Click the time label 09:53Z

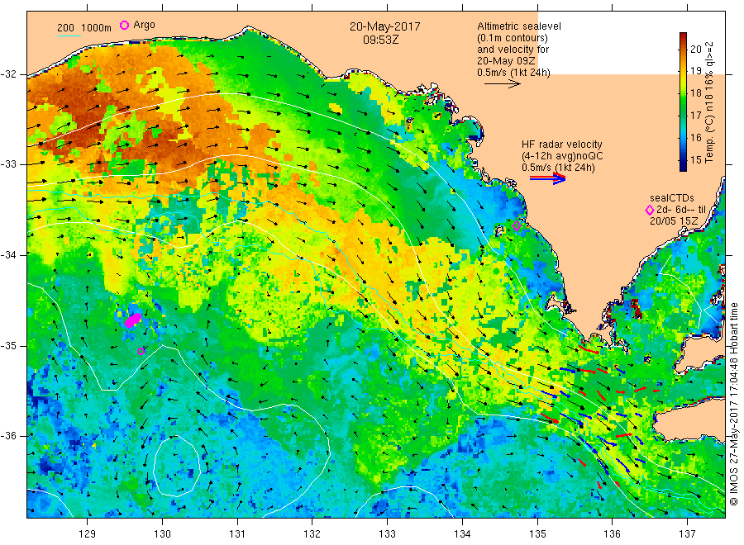(x=381, y=40)
